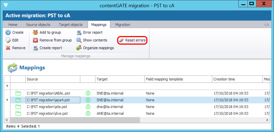Image resolution: width=274 pixels, height=132 pixels.
Task: Open Organize mappings tool
Action: (79, 48)
